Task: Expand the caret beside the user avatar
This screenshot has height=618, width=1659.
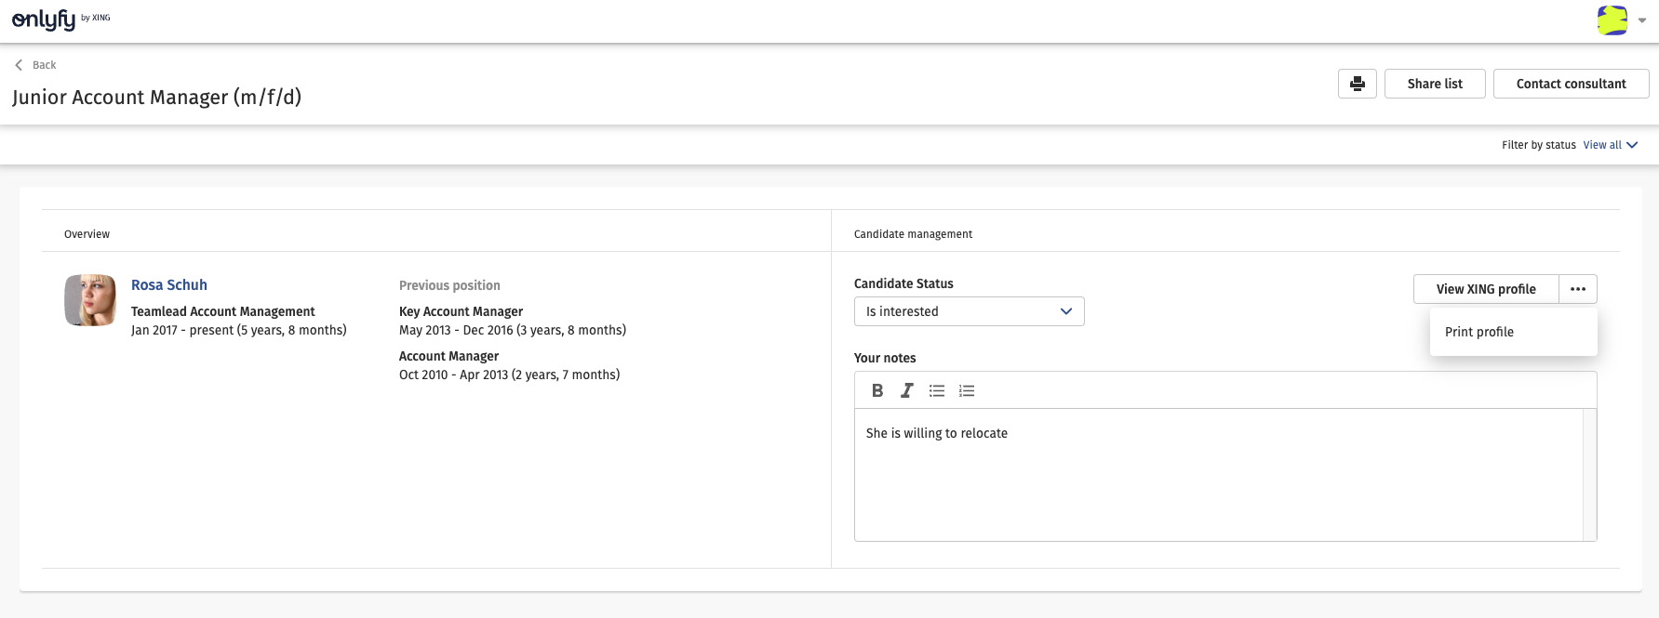Action: (x=1642, y=20)
